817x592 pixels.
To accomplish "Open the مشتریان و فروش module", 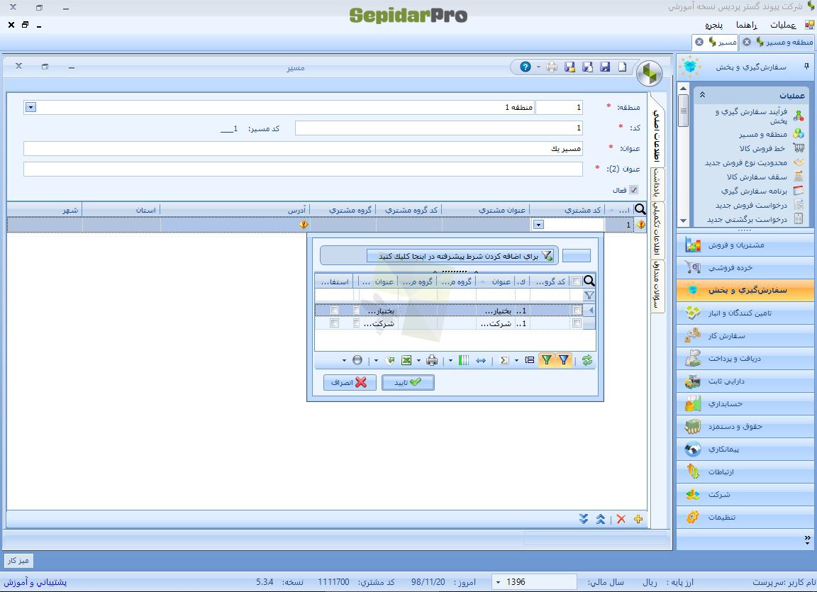I will 745,245.
